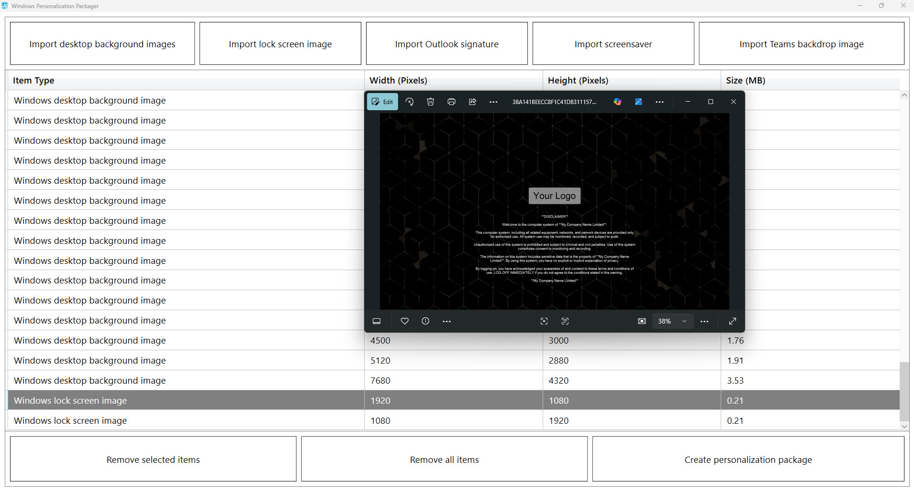The width and height of the screenshot is (914, 491).
Task: Select the background image row with width 4500
Action: click(x=454, y=340)
